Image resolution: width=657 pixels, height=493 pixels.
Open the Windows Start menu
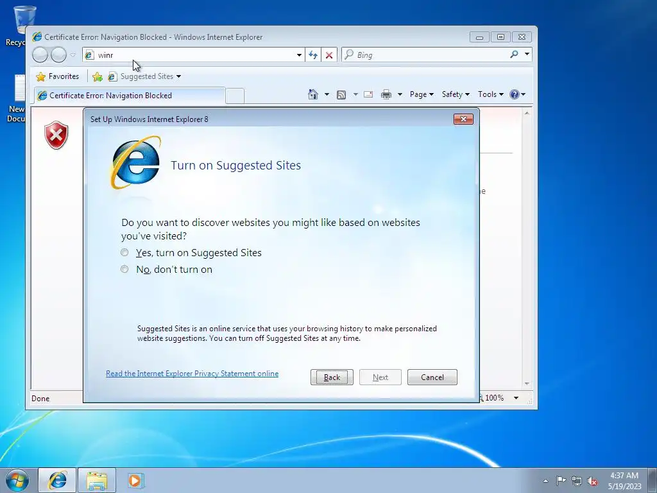(17, 480)
